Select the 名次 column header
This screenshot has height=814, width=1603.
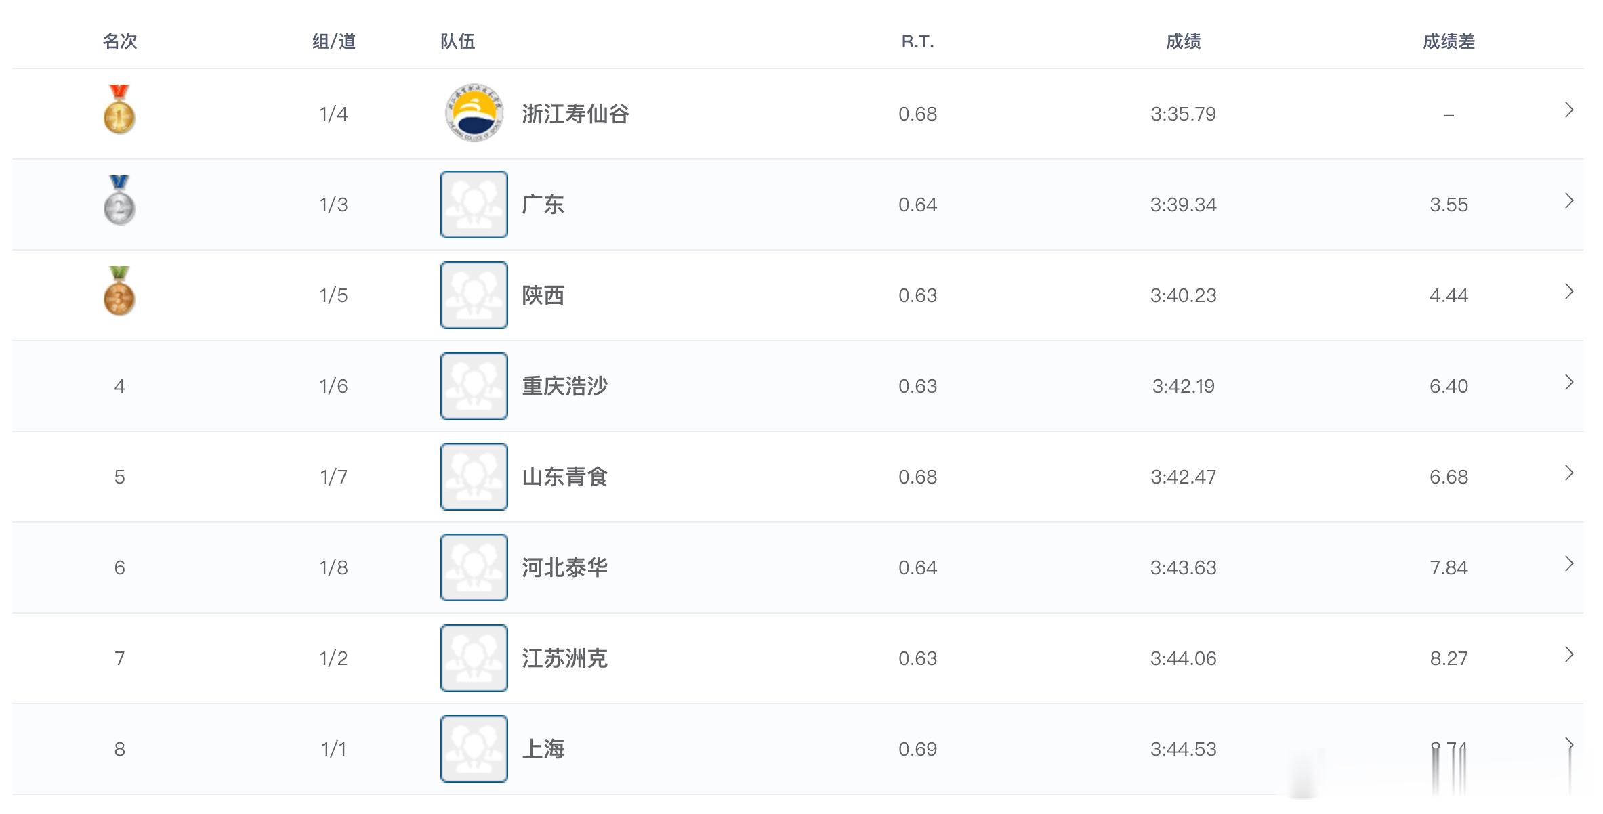120,41
